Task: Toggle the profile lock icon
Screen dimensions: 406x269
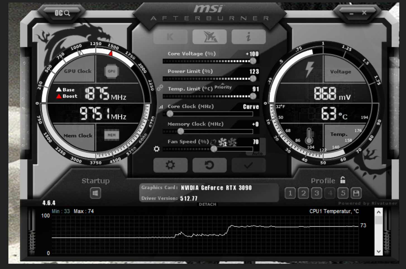Action: click(x=343, y=180)
